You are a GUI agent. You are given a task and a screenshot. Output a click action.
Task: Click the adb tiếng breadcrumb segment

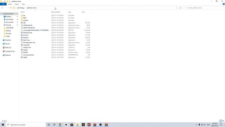coord(21,8)
